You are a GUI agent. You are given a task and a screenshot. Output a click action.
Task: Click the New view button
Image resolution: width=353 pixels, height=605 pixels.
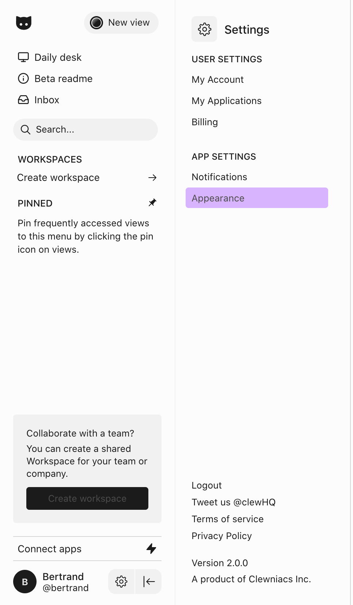121,22
